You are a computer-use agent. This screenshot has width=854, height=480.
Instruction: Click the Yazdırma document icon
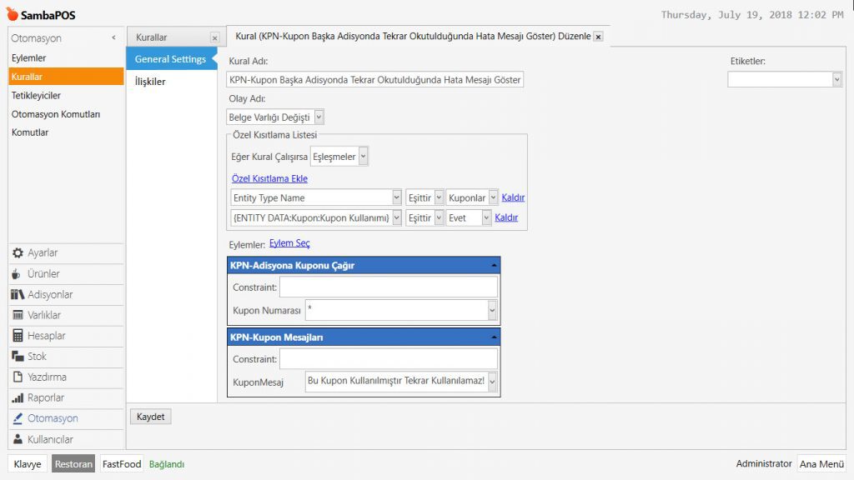click(x=18, y=377)
